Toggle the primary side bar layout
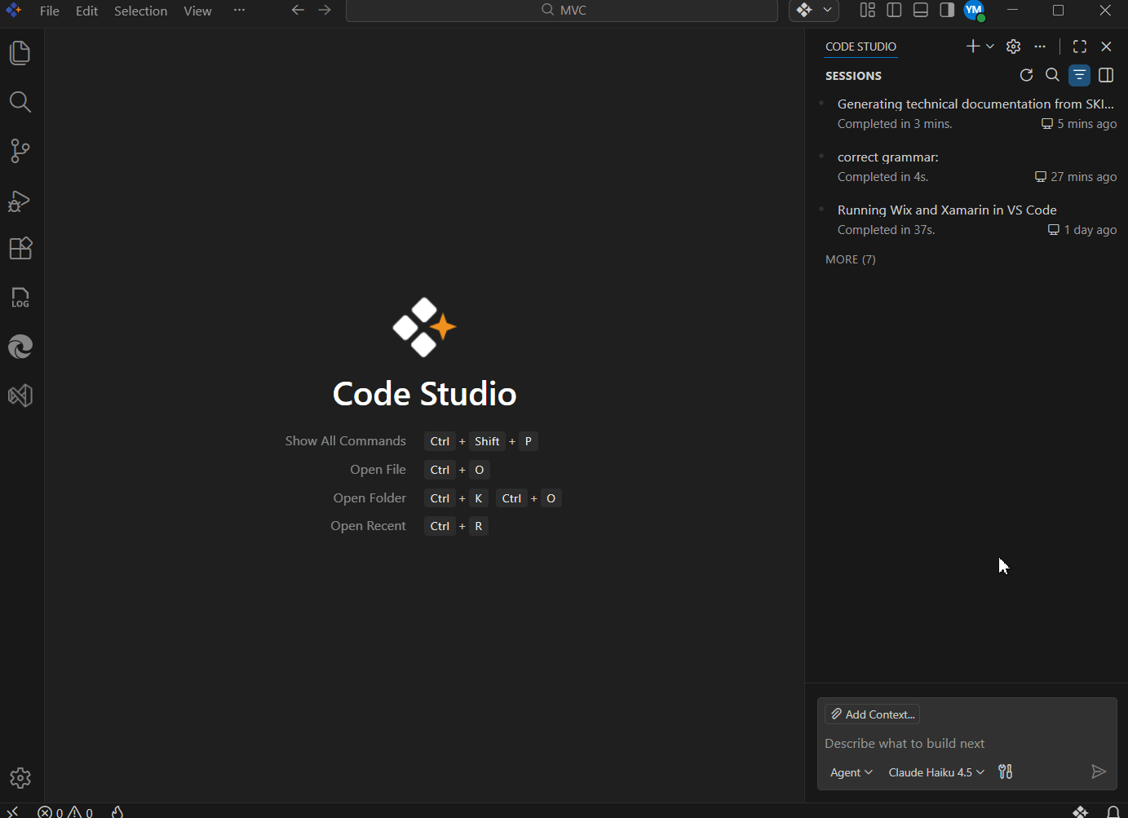The height and width of the screenshot is (818, 1128). point(894,10)
